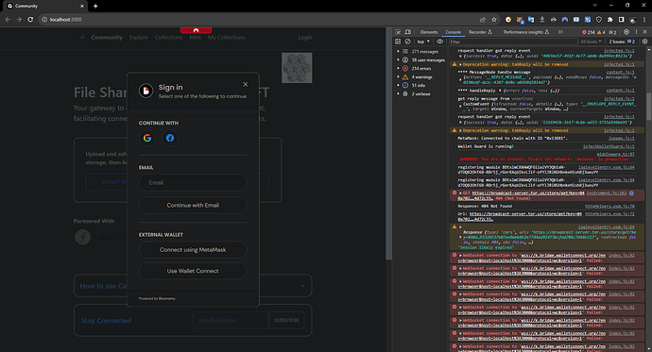This screenshot has width=652, height=352.
Task: Choose the Facebook login icon
Action: click(170, 138)
